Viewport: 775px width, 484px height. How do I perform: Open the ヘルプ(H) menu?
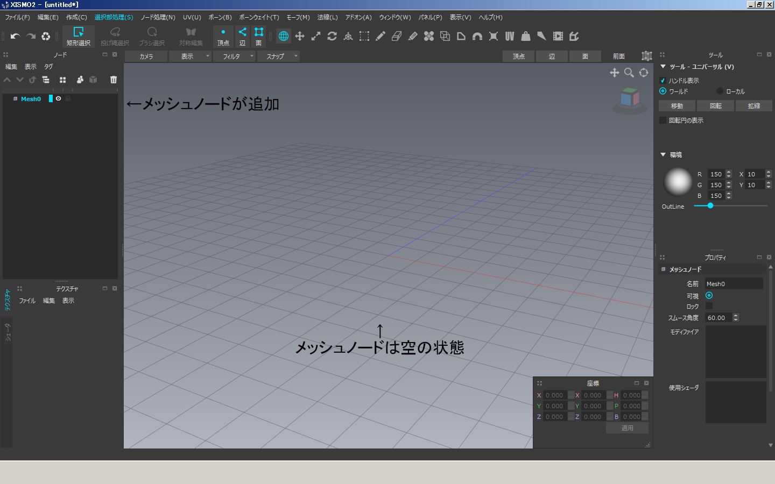pyautogui.click(x=490, y=17)
